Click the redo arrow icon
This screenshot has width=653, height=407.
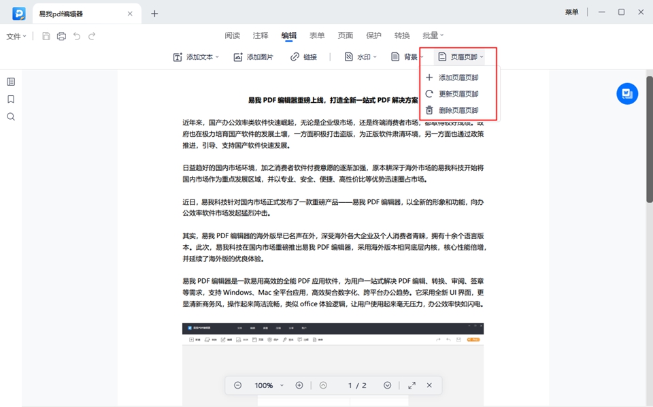point(92,36)
